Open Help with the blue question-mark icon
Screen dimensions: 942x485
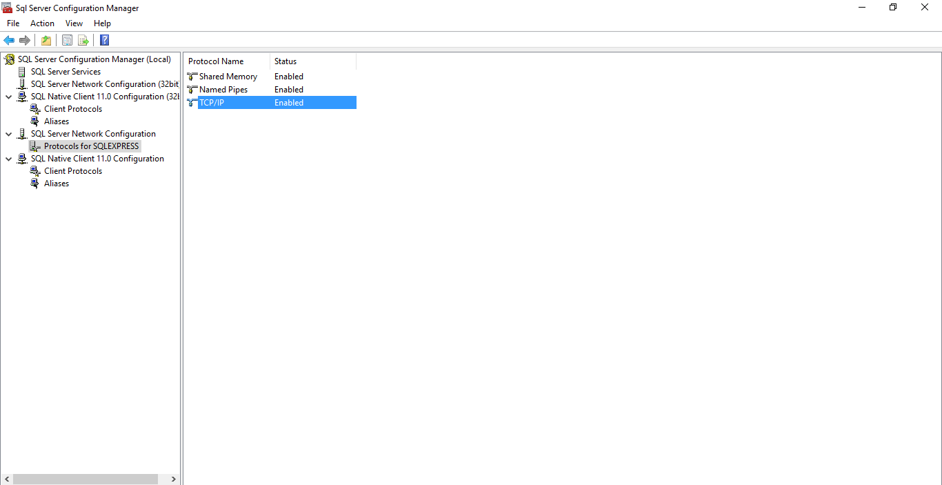(x=105, y=40)
